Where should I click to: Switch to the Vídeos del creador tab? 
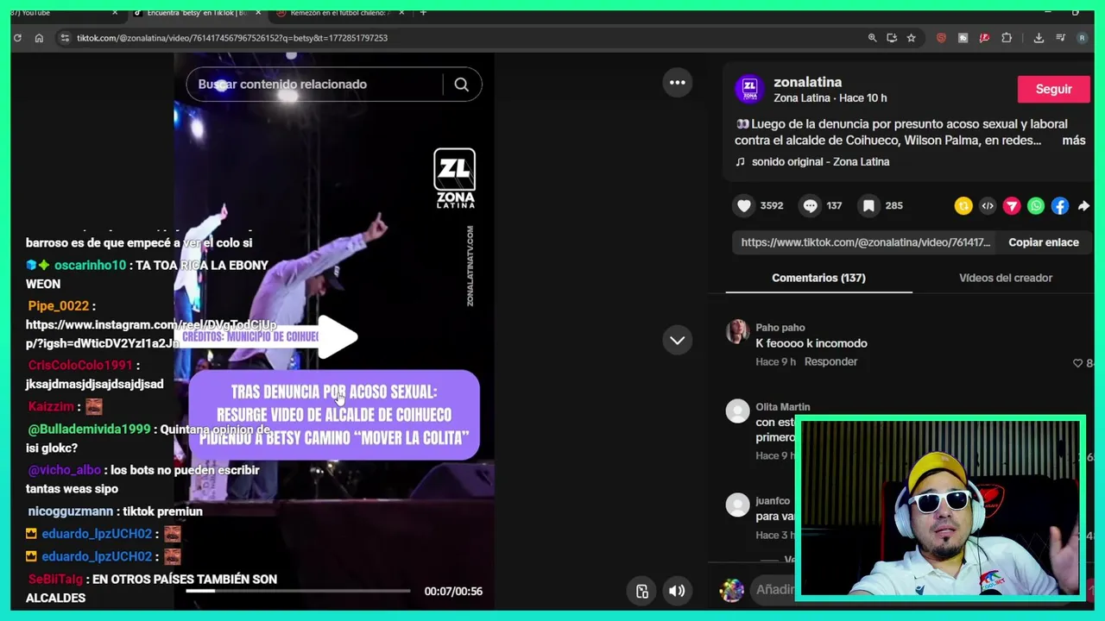pyautogui.click(x=1006, y=278)
